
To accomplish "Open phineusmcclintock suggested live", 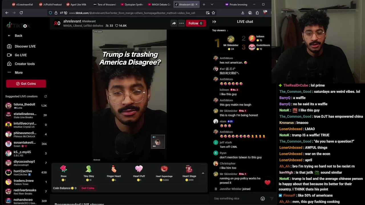I will point(26,134).
